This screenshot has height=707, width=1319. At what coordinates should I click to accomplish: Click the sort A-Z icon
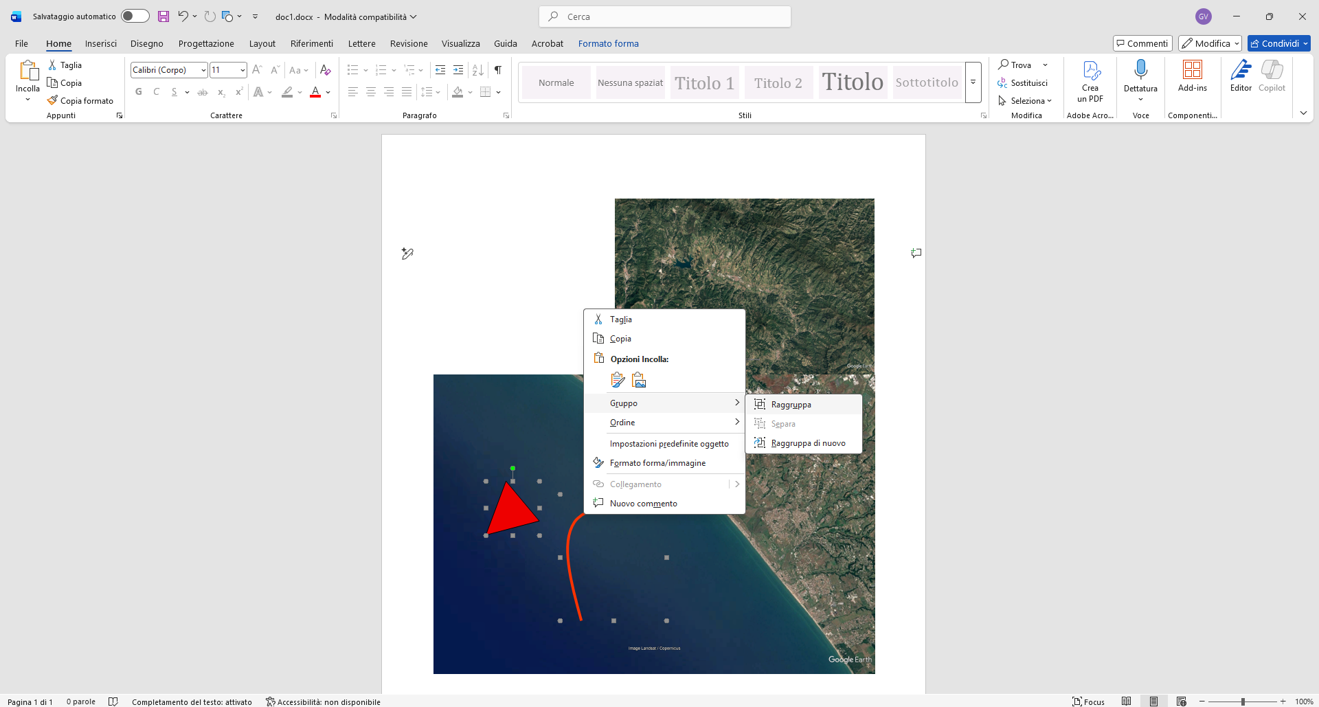click(x=478, y=70)
